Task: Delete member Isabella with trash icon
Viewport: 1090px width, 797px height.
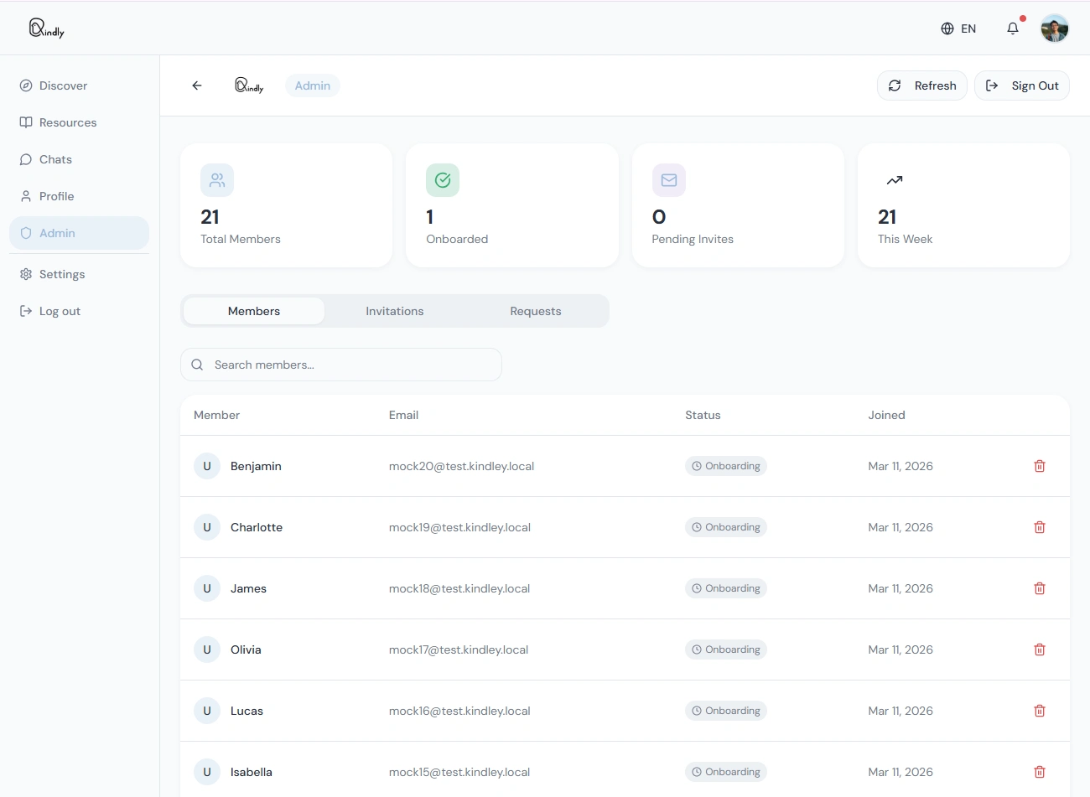Action: 1040,772
